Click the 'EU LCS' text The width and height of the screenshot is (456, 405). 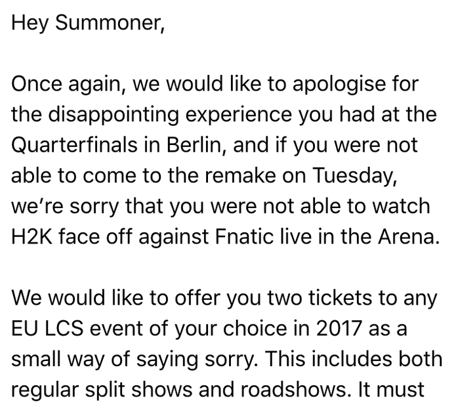click(47, 328)
